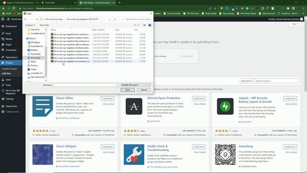Install Gutenberg plugin

pyautogui.click(x=290, y=147)
